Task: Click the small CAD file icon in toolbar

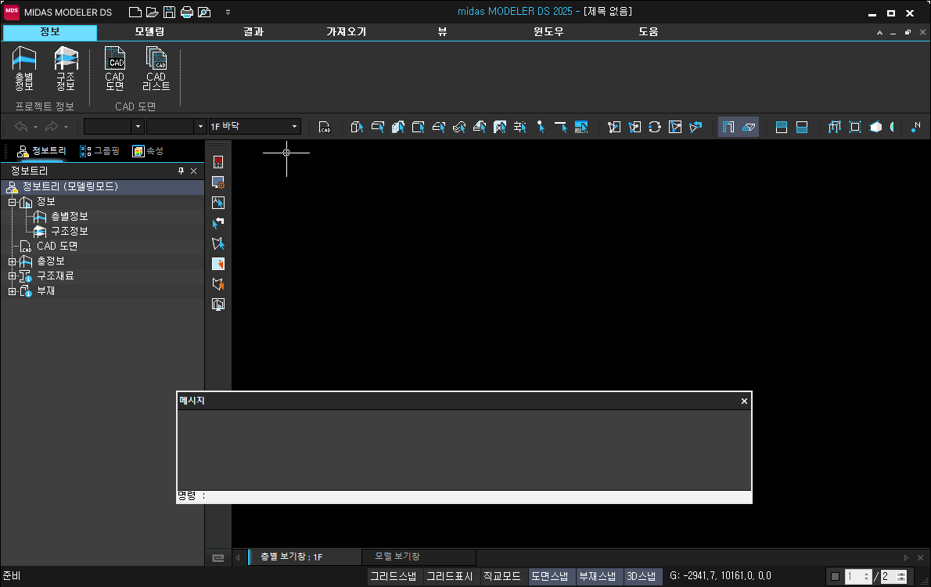Action: click(325, 127)
